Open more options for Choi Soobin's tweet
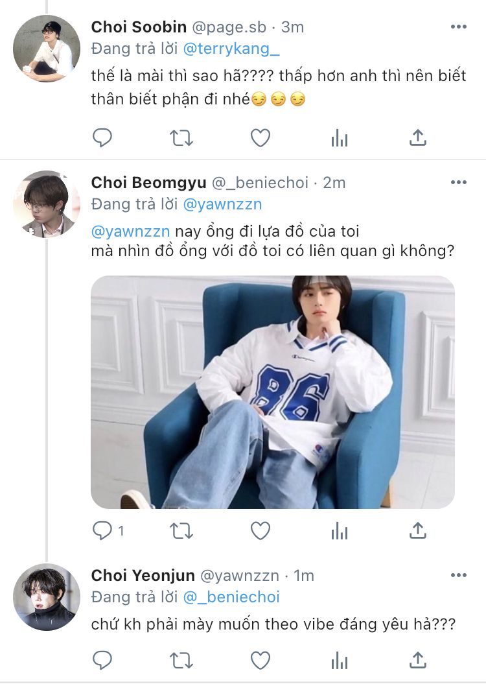The width and height of the screenshot is (486, 684). 458,27
